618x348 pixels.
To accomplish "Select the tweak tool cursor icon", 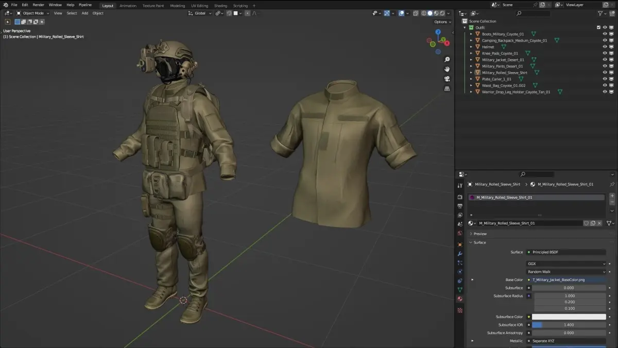I will (x=7, y=22).
